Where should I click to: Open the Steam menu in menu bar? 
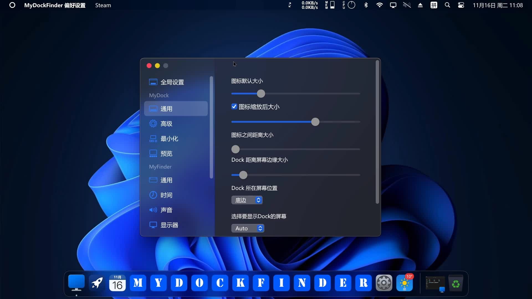point(103,5)
